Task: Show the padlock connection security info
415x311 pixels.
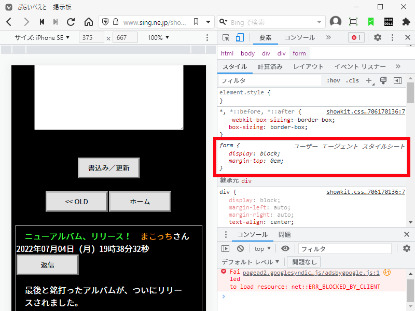Action: pyautogui.click(x=116, y=22)
